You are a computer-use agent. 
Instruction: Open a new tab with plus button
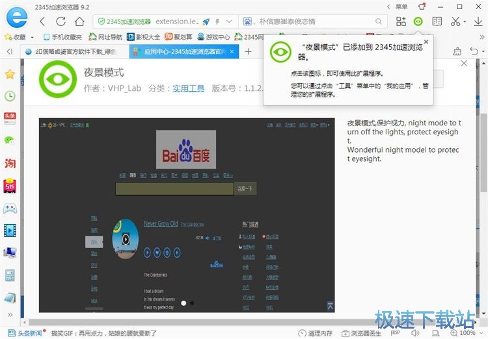point(248,51)
